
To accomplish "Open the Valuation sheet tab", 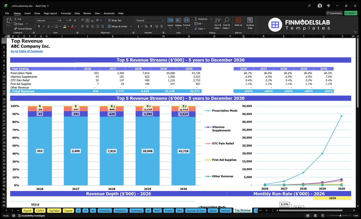I will pyautogui.click(x=121, y=210).
